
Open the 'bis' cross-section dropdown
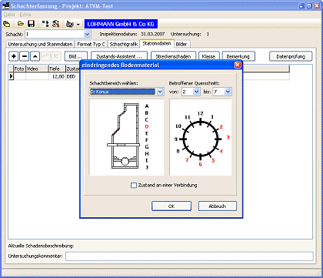(228, 92)
